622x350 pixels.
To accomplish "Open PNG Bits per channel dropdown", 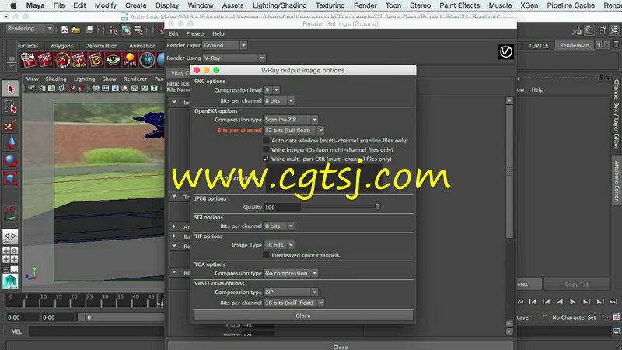I will click(279, 101).
